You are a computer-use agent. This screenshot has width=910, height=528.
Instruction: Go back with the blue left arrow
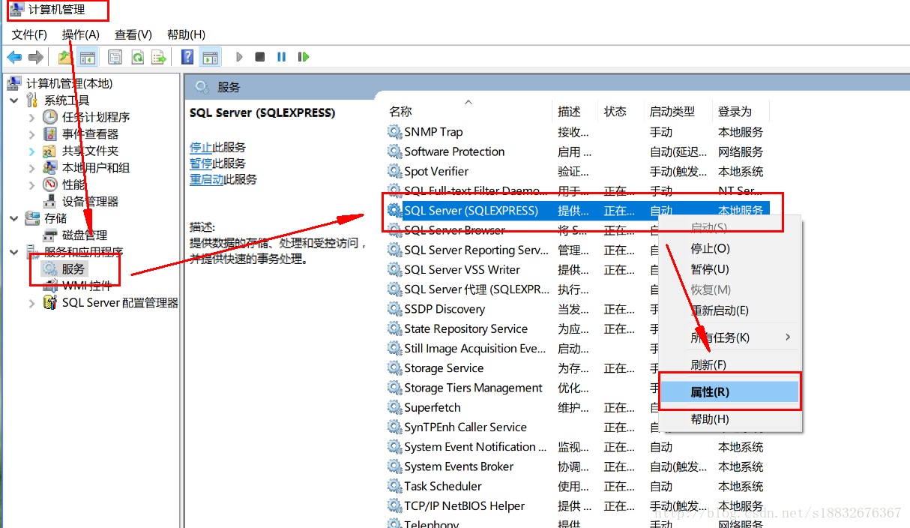(x=14, y=57)
